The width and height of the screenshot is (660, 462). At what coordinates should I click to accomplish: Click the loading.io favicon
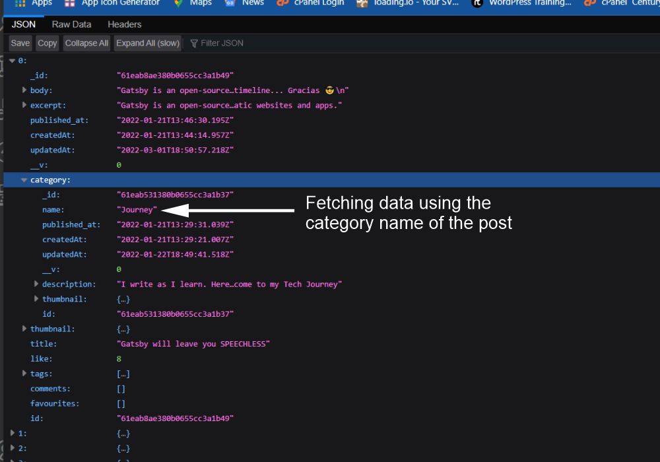362,3
